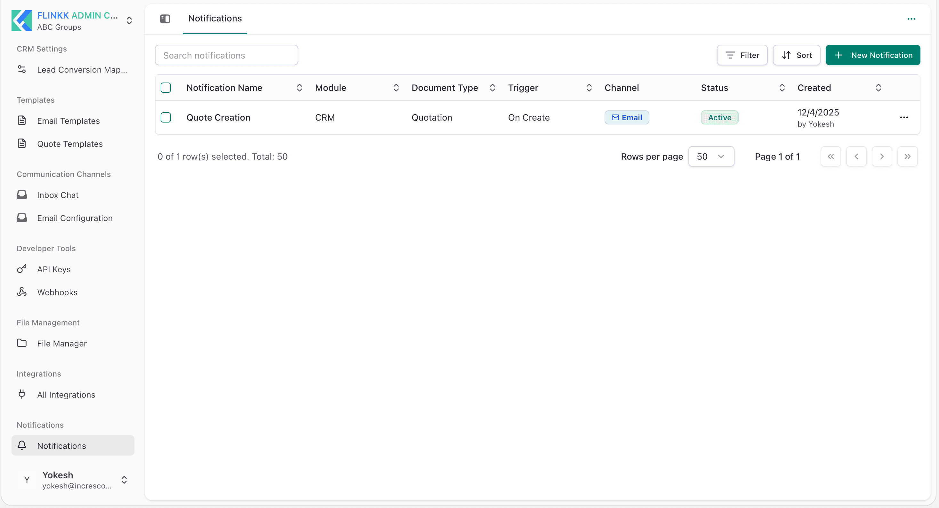Click the Inbox Chat tray icon

22,194
